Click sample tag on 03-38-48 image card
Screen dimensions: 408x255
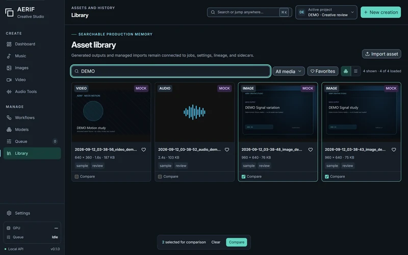[x=249, y=166]
